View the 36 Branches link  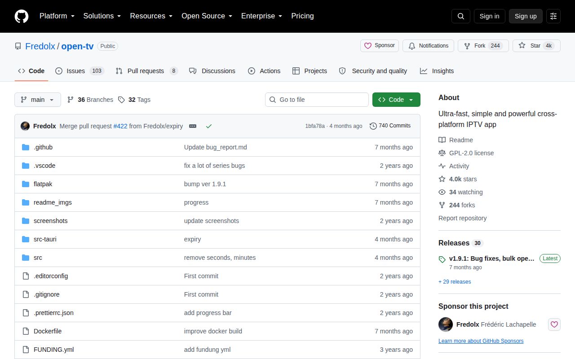click(90, 100)
